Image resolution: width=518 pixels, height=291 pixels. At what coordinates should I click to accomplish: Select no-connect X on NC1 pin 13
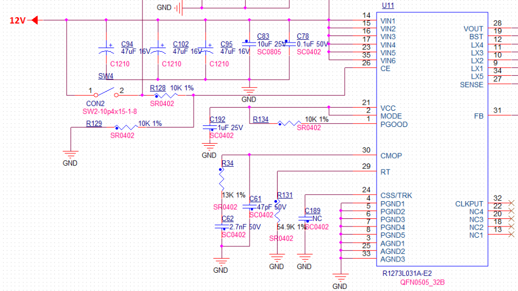[511, 235]
